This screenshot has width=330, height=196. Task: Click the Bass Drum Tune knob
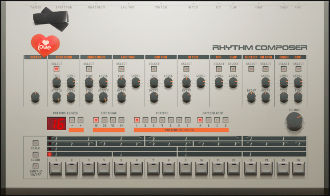(x=56, y=82)
